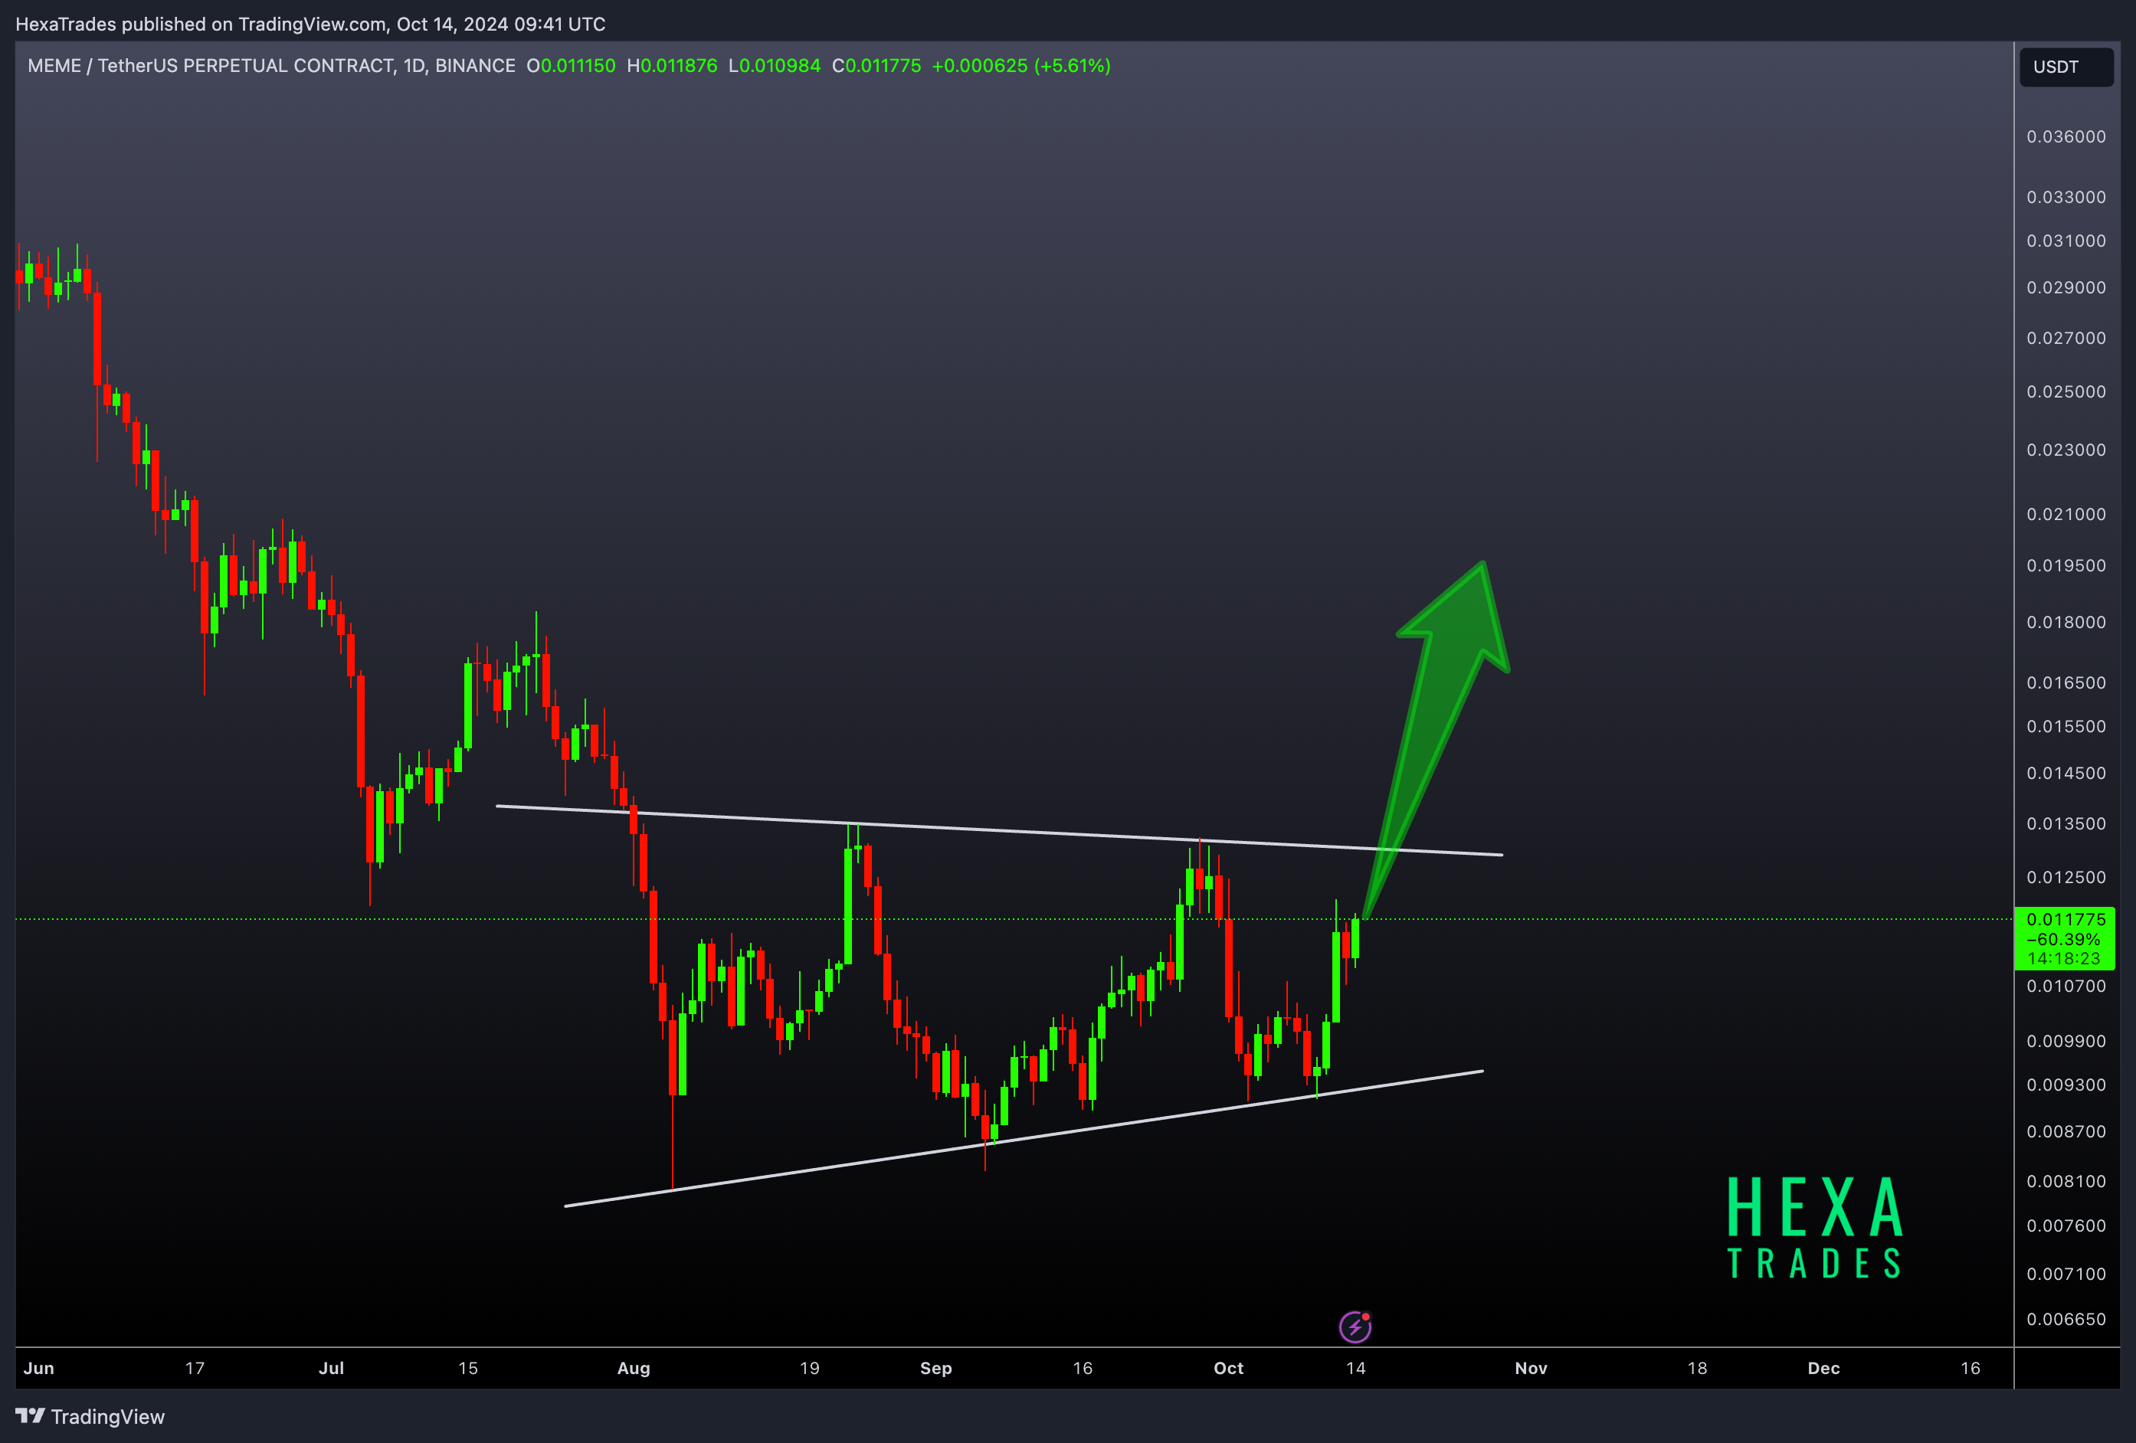
Task: Click the 0.015500 price axis label
Action: (x=2066, y=727)
